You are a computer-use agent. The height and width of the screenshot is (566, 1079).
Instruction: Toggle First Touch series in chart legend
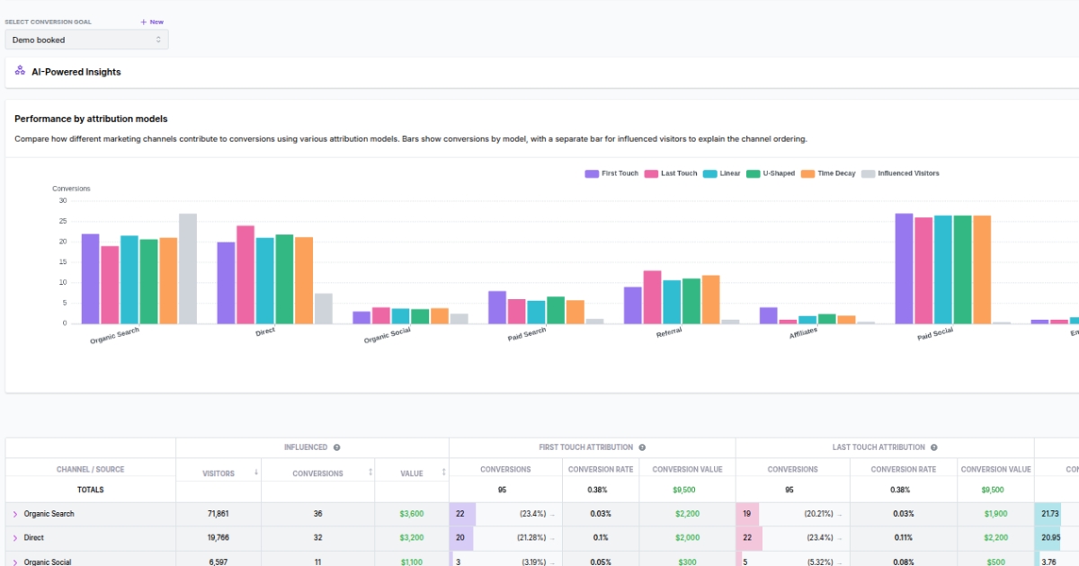[x=611, y=173]
